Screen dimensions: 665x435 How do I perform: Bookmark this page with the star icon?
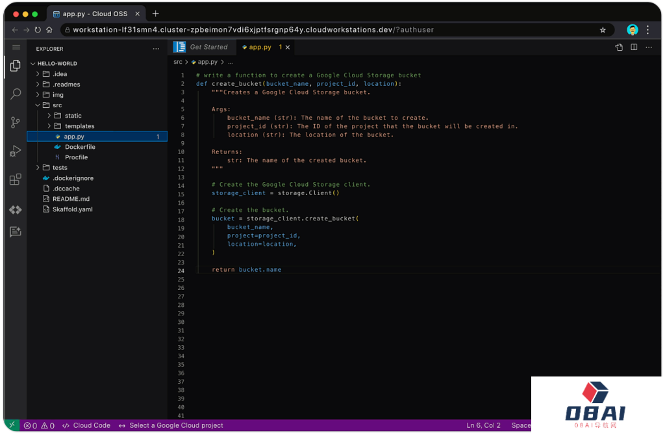point(603,30)
